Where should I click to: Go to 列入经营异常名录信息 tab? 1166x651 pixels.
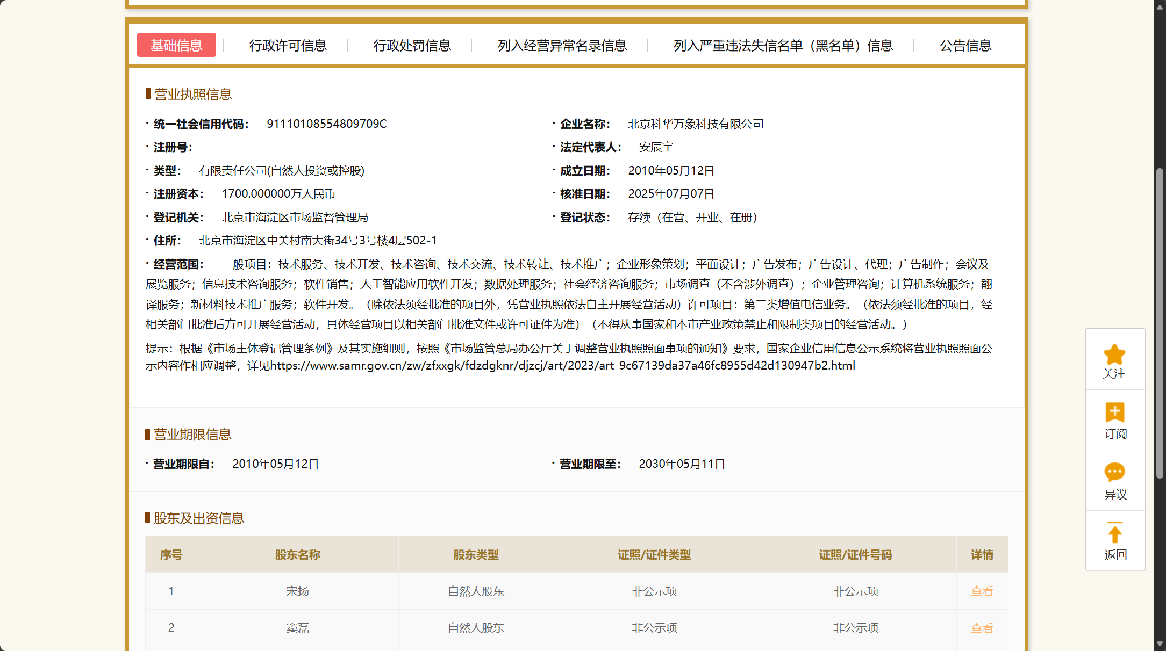pyautogui.click(x=562, y=46)
